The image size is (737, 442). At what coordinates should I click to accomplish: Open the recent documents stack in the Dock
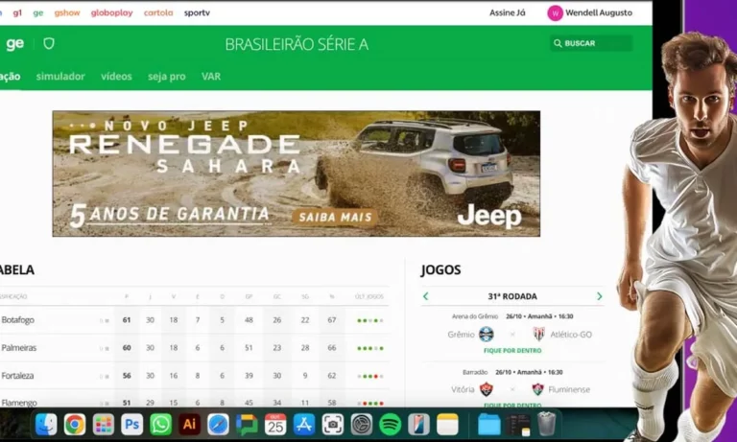(518, 424)
